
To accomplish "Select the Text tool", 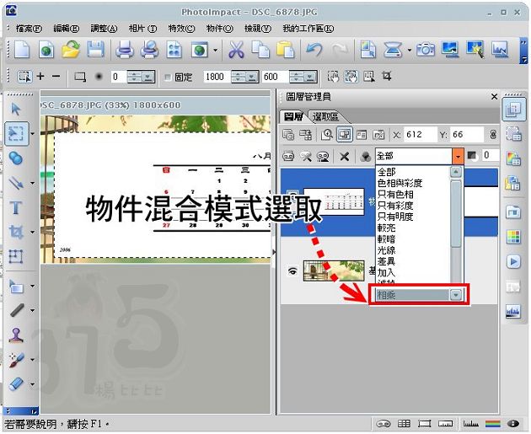I will tap(15, 207).
